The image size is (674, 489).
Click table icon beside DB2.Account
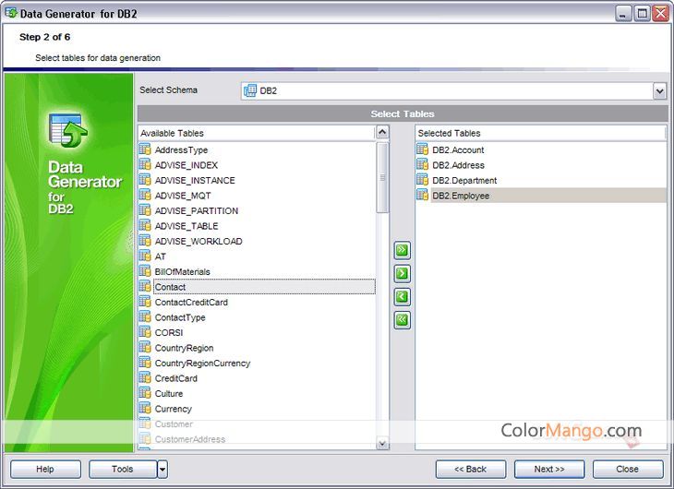[423, 149]
